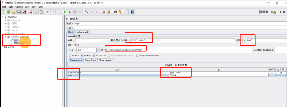Create a new test plan via toolbar
Viewport: 287px width, 107px height.
[x=3, y=12]
